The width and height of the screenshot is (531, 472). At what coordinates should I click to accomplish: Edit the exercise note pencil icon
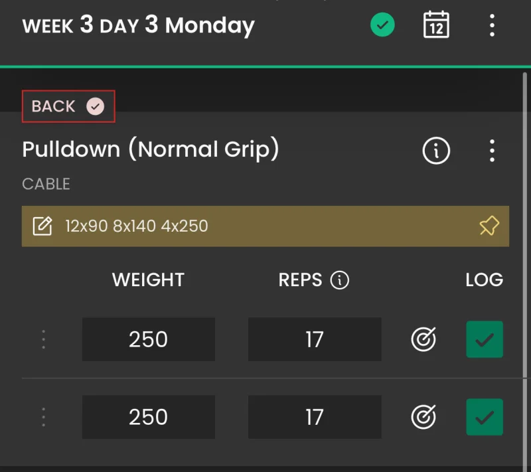(42, 226)
